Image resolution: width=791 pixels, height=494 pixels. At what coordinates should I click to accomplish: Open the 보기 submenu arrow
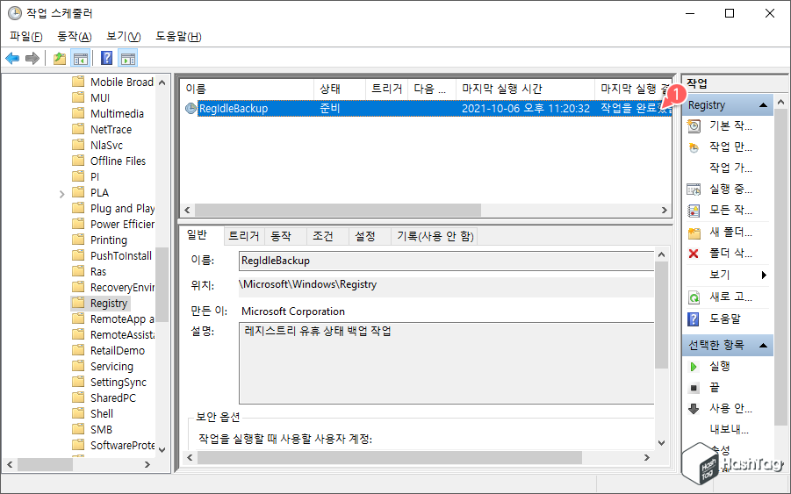coord(765,275)
